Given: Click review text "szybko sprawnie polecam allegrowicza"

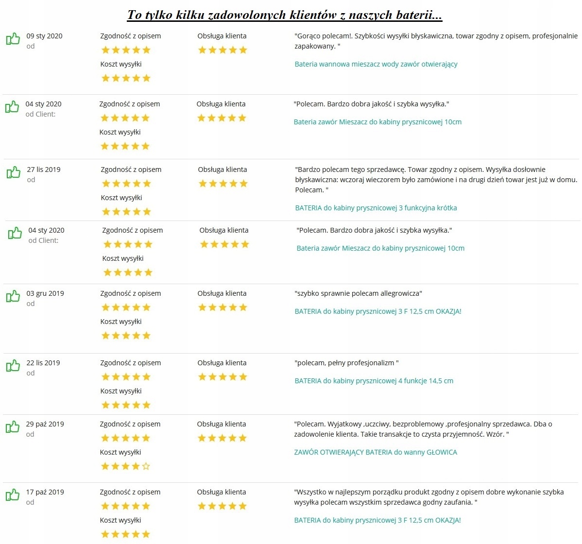Looking at the screenshot, I should (358, 293).
